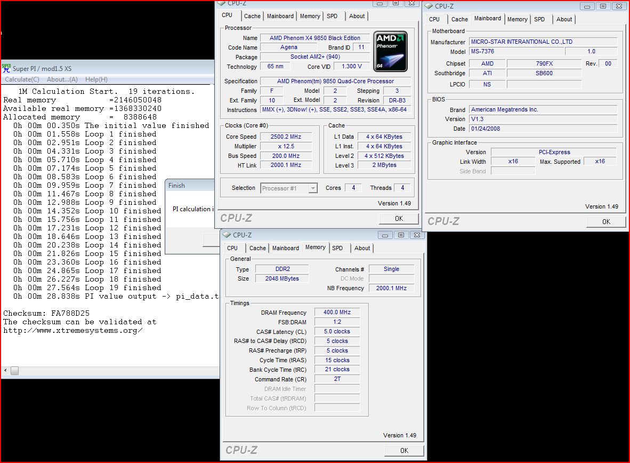
Task: Click the NB Frequency 2000.1 MHz value
Action: (x=391, y=288)
